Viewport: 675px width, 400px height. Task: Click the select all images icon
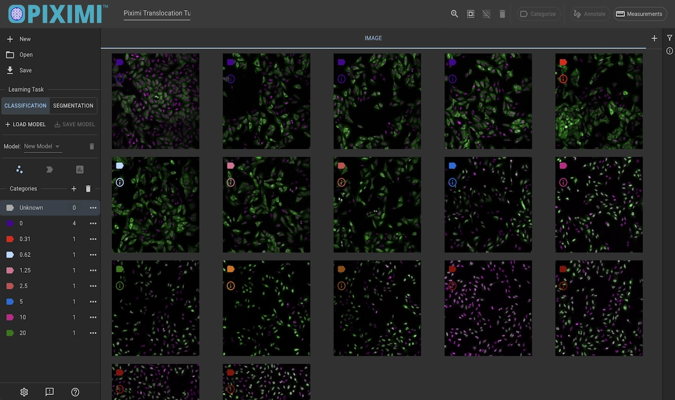pos(471,14)
